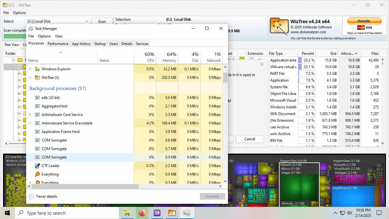Collapse the top folder in WizTree tree
Viewport: 389px width, 219px height.
[x=14, y=60]
